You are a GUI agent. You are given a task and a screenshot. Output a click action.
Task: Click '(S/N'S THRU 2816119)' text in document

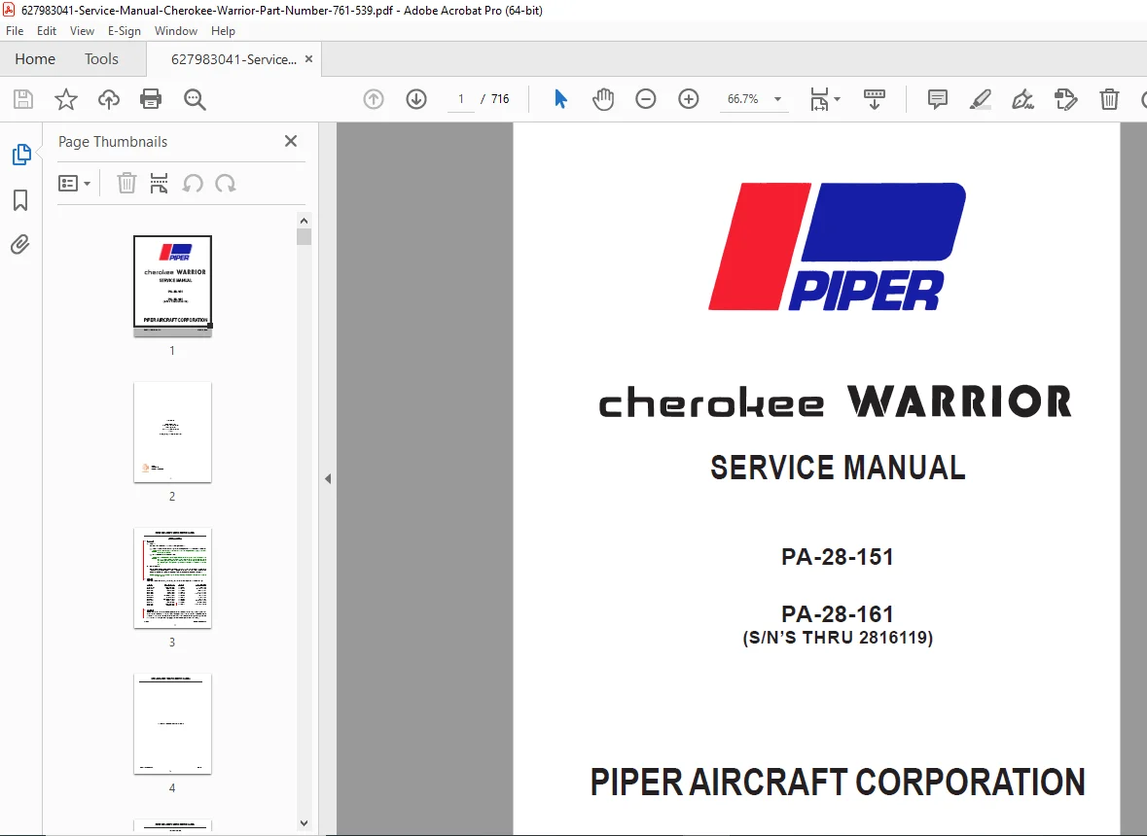pyautogui.click(x=838, y=638)
